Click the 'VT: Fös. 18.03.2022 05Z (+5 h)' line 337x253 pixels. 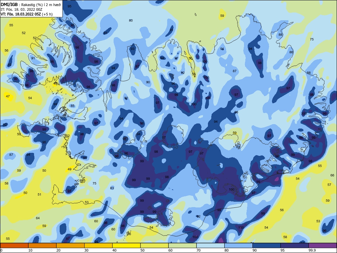click(x=27, y=14)
